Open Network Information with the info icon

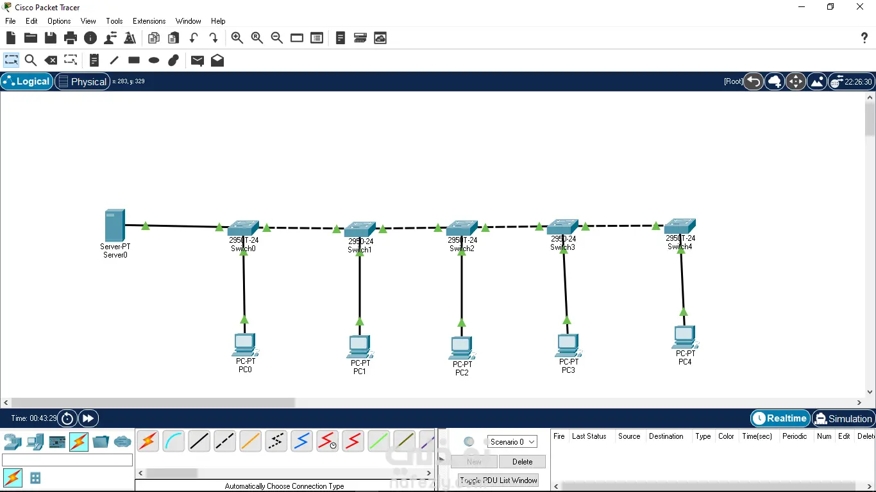point(90,38)
